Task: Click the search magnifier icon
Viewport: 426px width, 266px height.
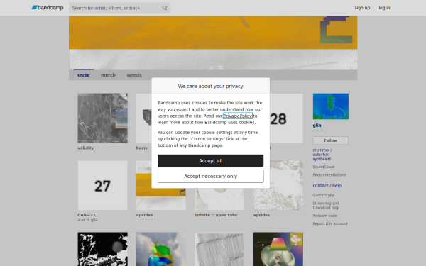Action: pos(165,8)
